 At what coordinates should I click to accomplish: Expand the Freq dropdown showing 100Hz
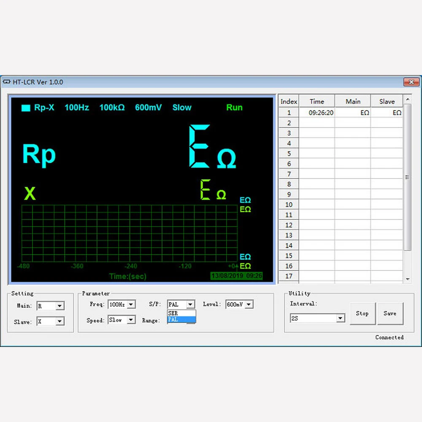pyautogui.click(x=131, y=304)
